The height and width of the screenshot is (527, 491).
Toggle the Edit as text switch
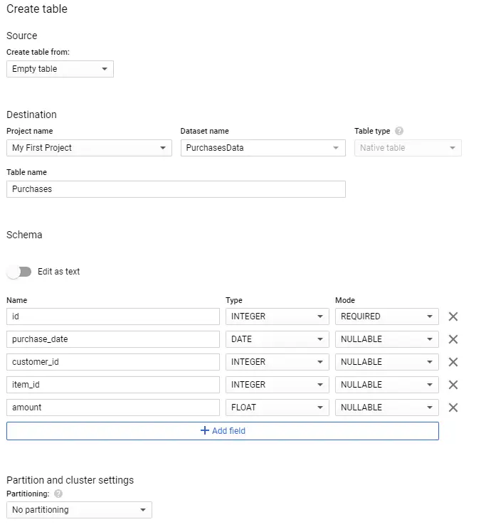19,272
